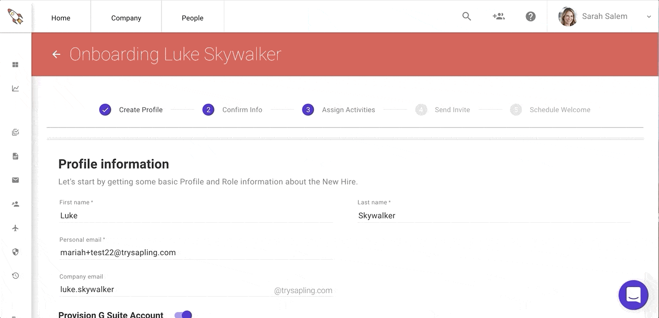Open the dashboard grid icon in sidebar
659x318 pixels.
(15, 65)
